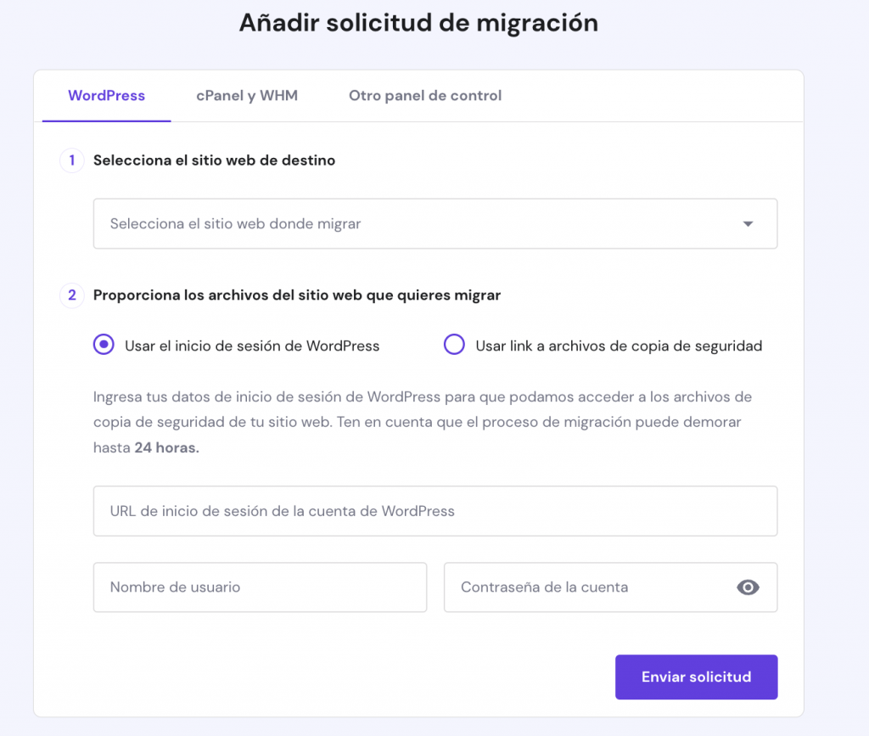Viewport: 869px width, 736px height.
Task: Go to 'Otro panel de control' tab
Action: (x=425, y=96)
